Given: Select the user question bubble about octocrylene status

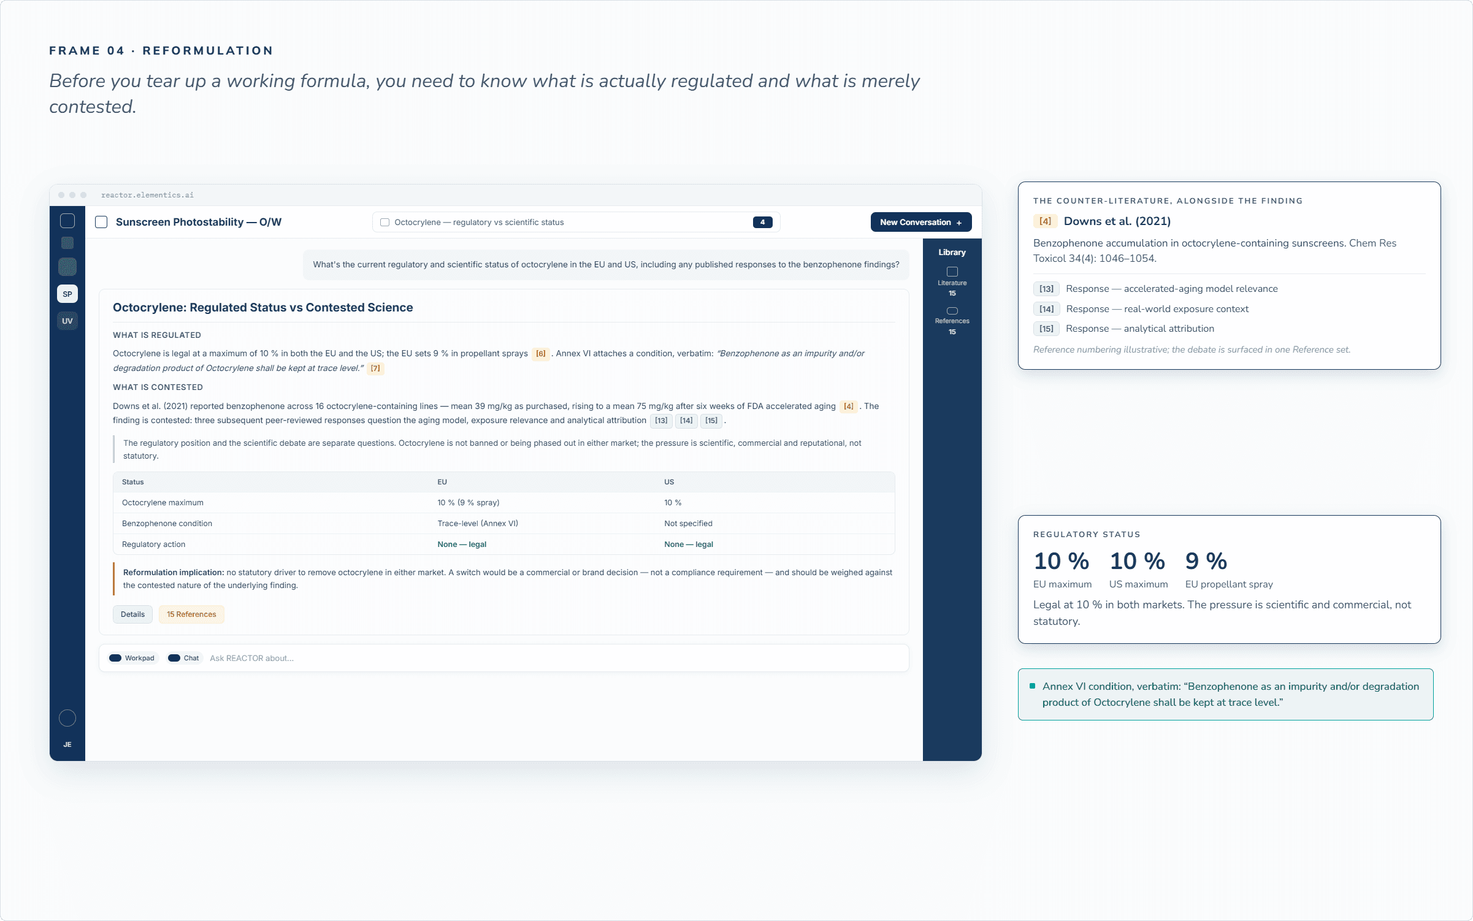Looking at the screenshot, I should [606, 265].
